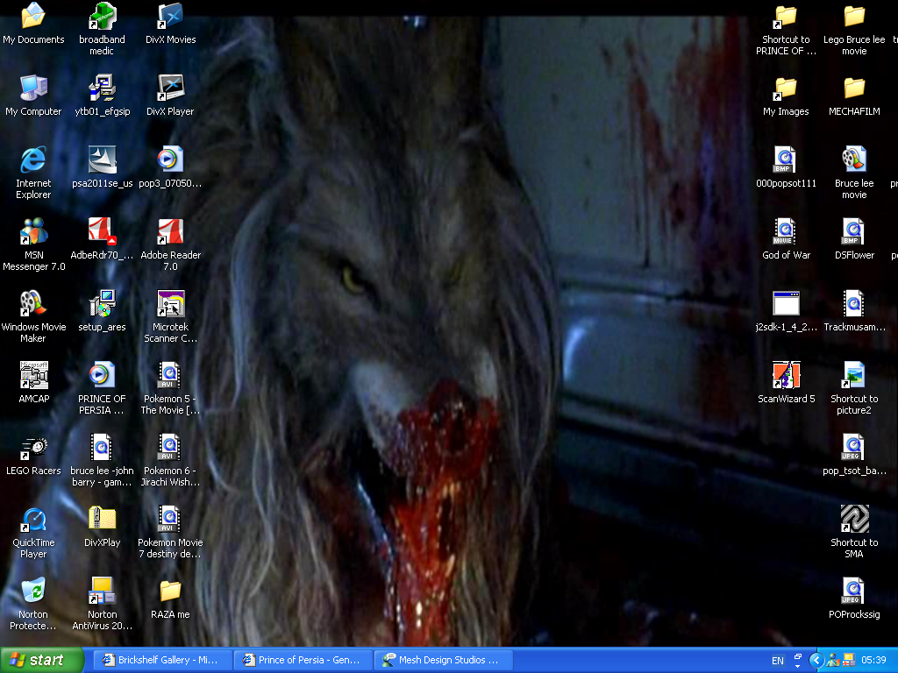Select the DivXPlay zip archive
Image resolution: width=898 pixels, height=673 pixels.
(102, 519)
